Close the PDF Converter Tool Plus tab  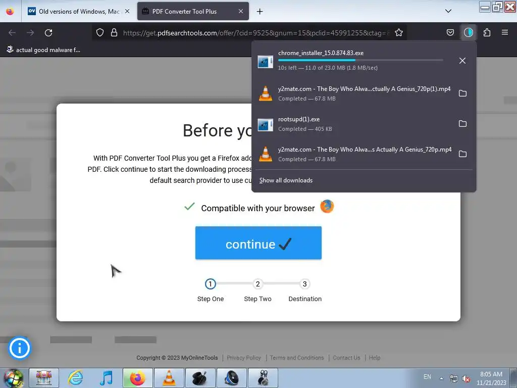[x=241, y=11]
